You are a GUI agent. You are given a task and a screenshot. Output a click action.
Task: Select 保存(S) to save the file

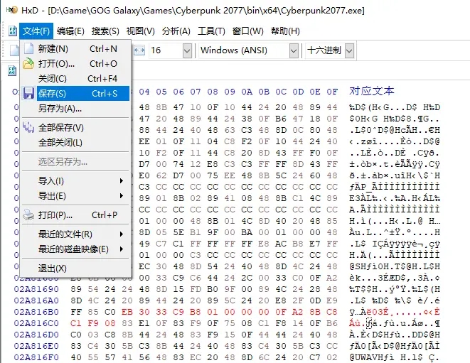pyautogui.click(x=75, y=94)
